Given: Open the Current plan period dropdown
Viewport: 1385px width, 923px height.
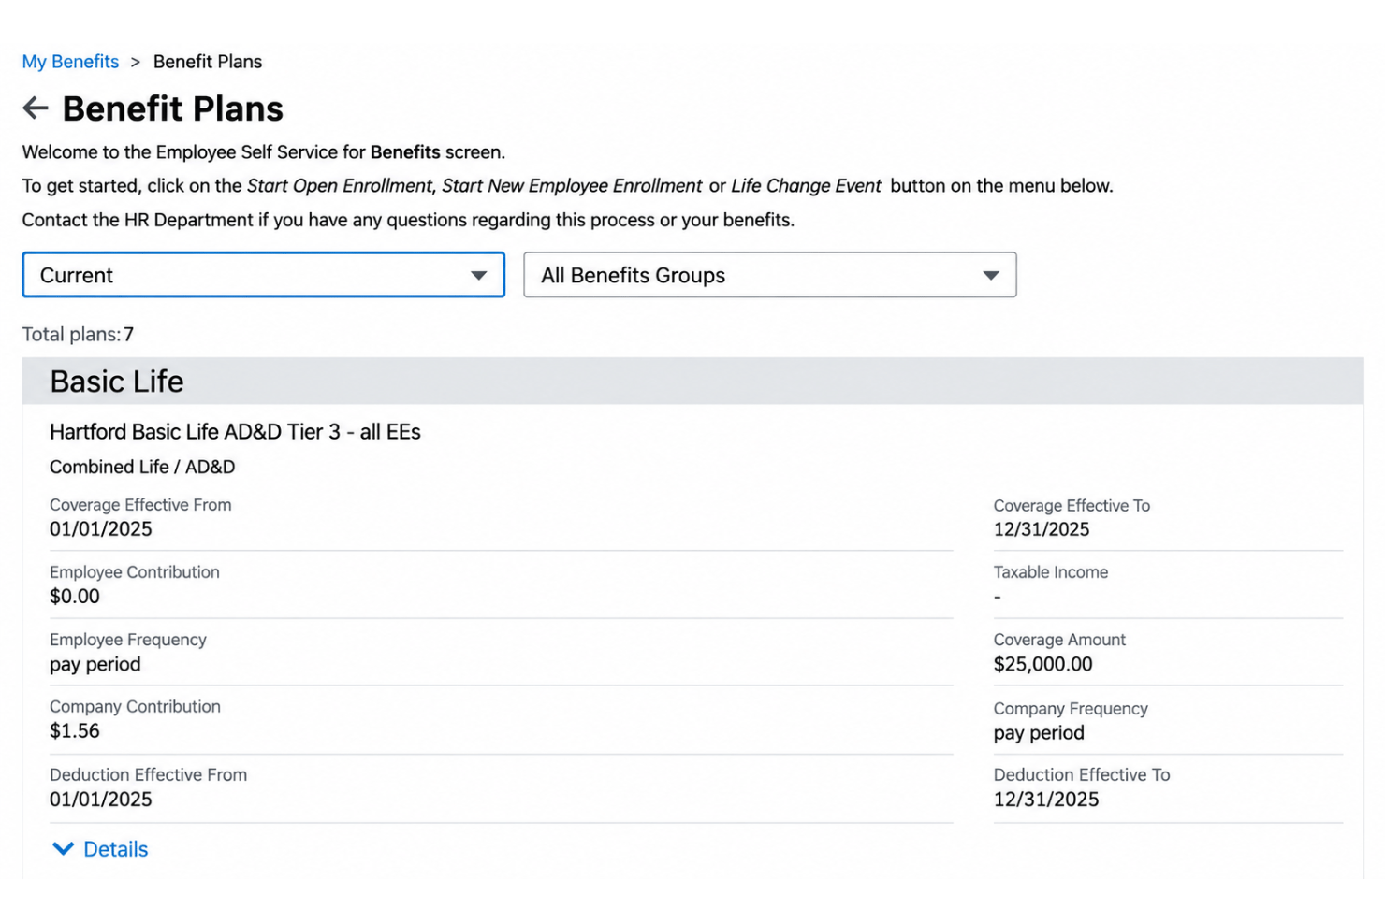Looking at the screenshot, I should 263,275.
